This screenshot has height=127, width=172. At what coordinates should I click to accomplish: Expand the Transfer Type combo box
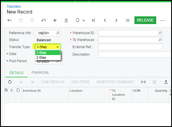pyautogui.click(x=58, y=47)
